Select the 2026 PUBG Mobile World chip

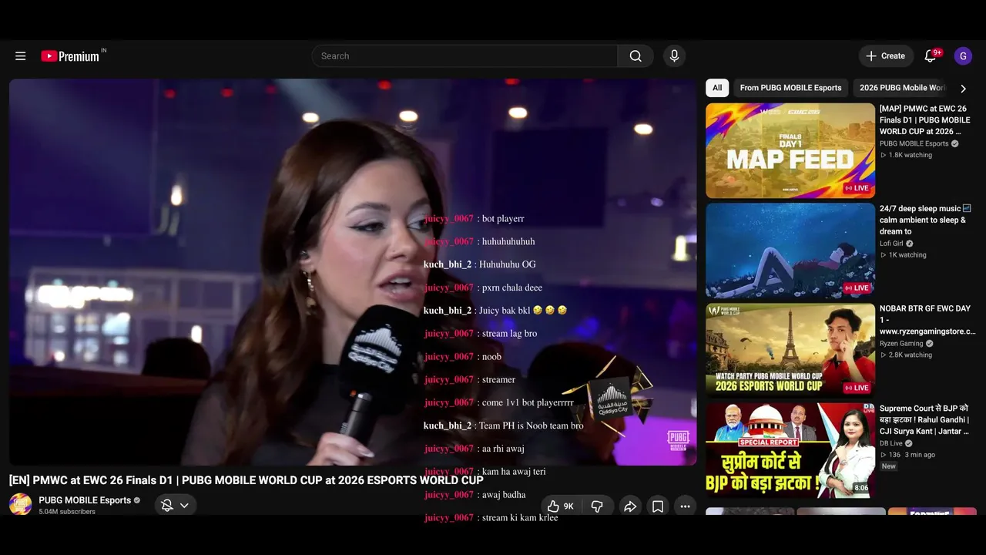[901, 88]
